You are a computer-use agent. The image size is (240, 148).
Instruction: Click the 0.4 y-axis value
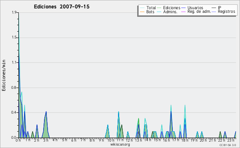[14, 112]
